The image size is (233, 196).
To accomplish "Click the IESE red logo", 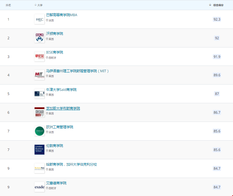I will click(39, 57).
